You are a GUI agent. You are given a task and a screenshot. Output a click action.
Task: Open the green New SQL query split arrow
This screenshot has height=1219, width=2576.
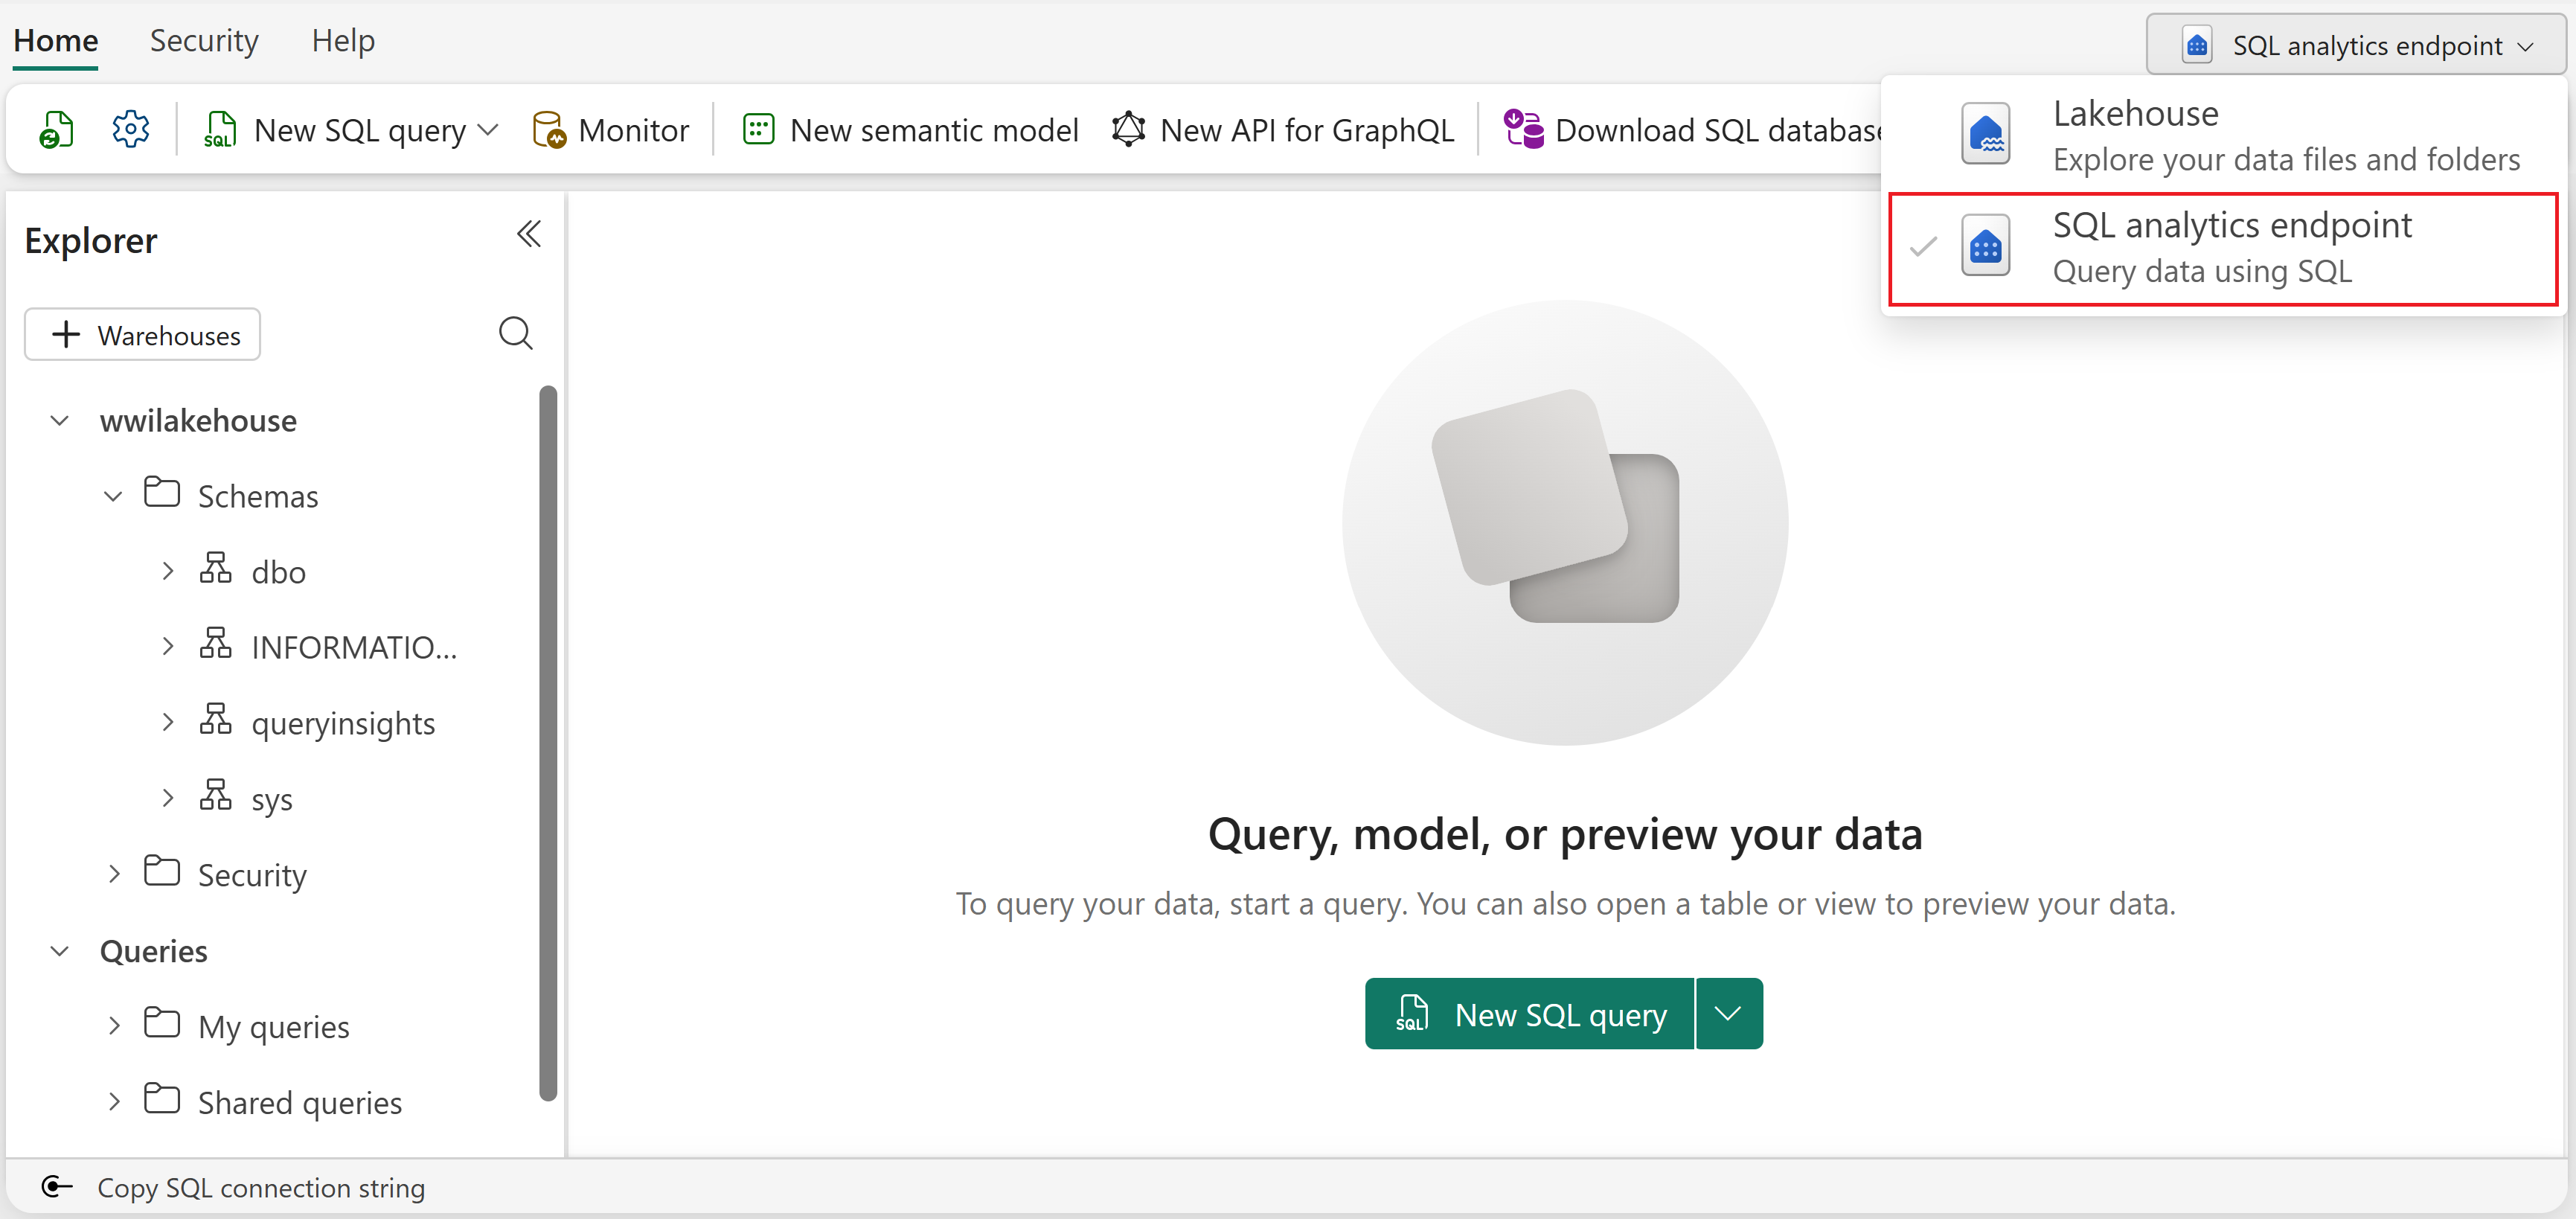coord(1727,1014)
